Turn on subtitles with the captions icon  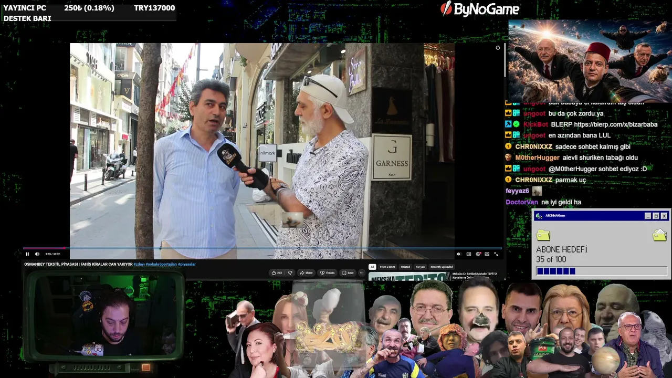[x=469, y=254]
